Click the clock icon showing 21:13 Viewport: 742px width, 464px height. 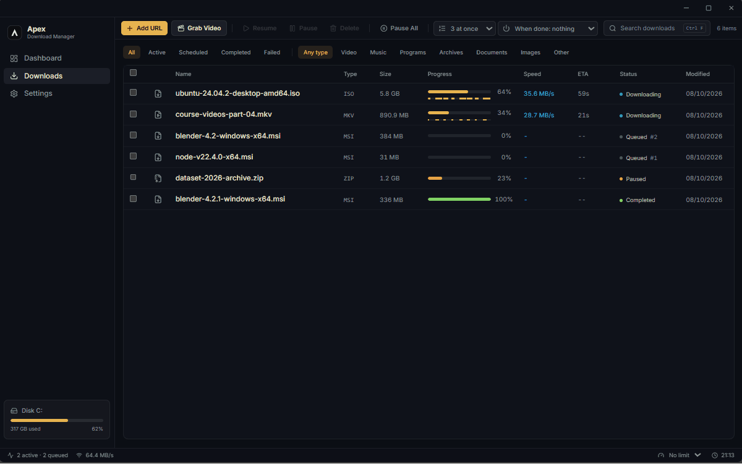pos(715,455)
